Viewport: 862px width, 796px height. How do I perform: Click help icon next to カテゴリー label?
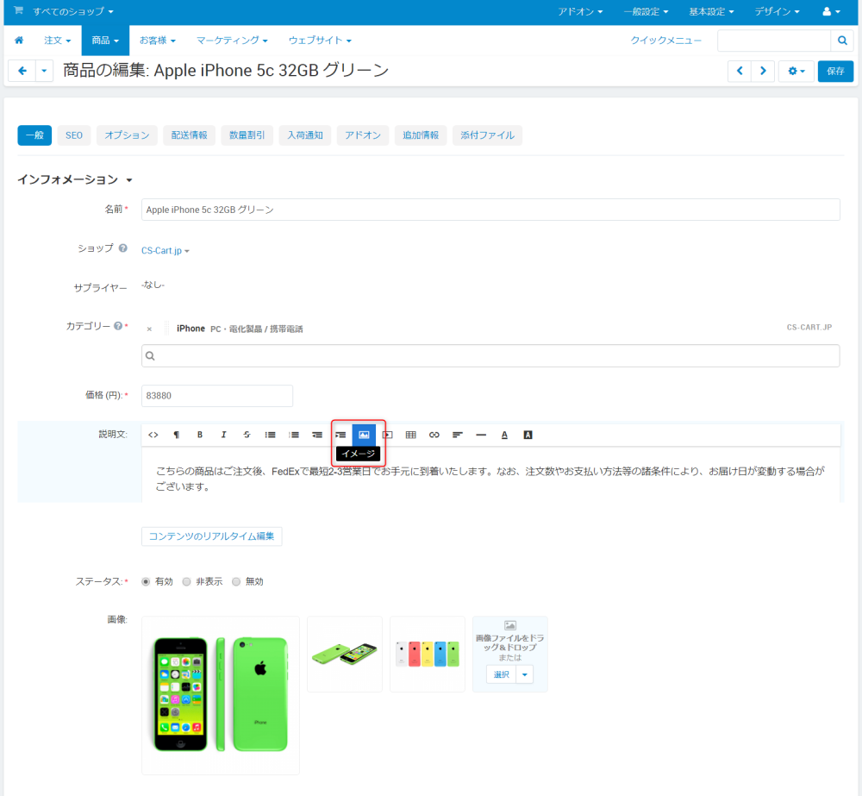pos(118,326)
